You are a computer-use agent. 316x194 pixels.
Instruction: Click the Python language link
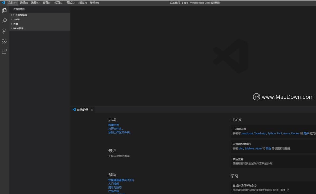pos(272,133)
